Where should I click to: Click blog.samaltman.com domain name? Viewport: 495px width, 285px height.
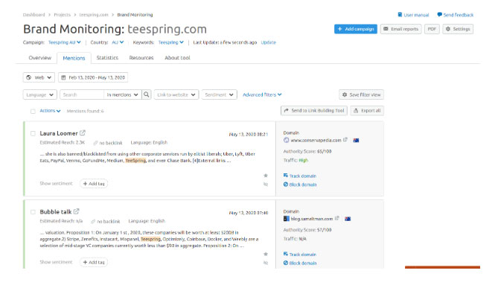pyautogui.click(x=312, y=219)
